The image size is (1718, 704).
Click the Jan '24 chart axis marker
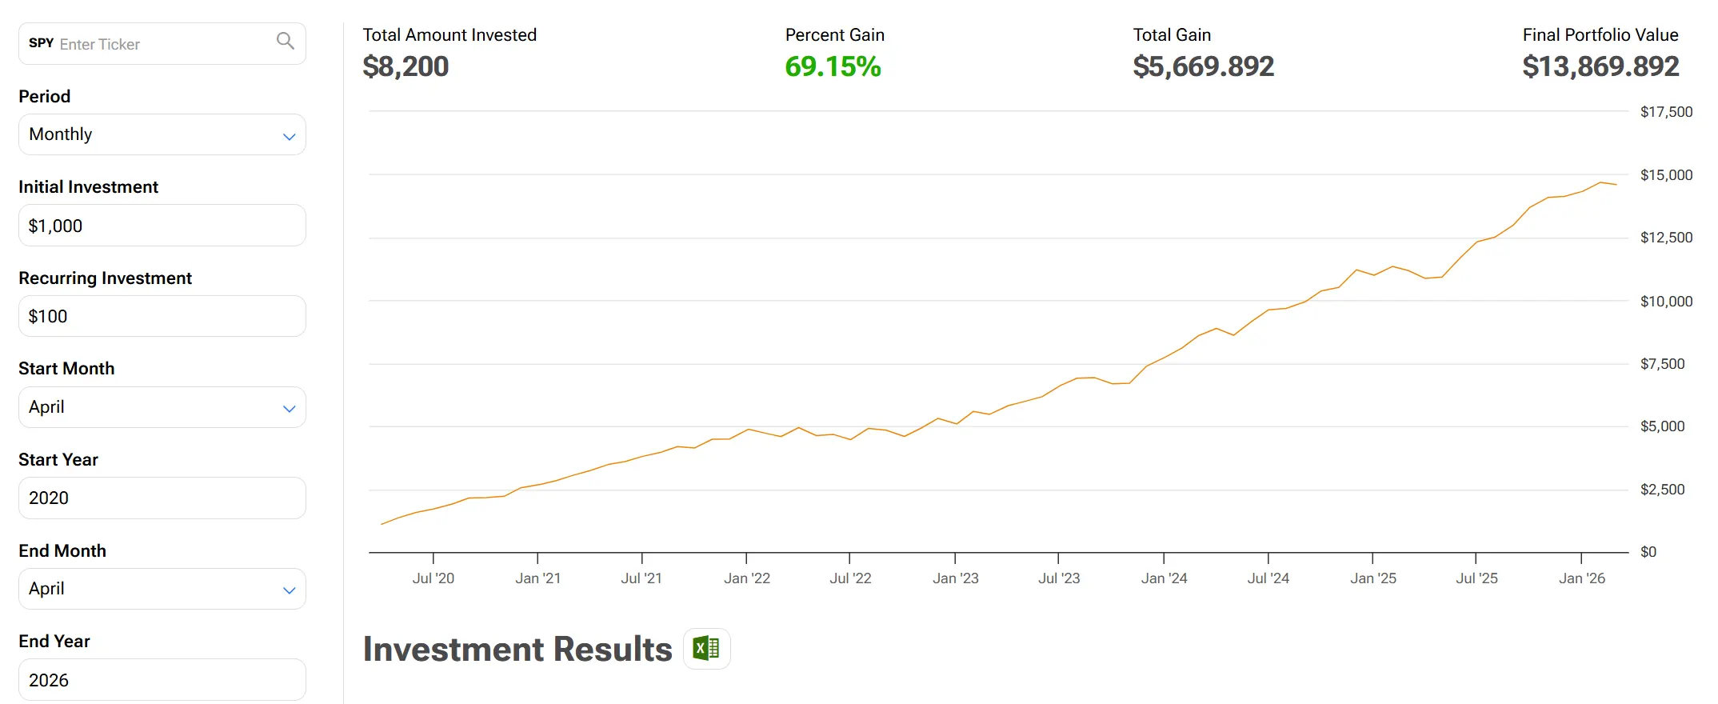pos(1164,578)
